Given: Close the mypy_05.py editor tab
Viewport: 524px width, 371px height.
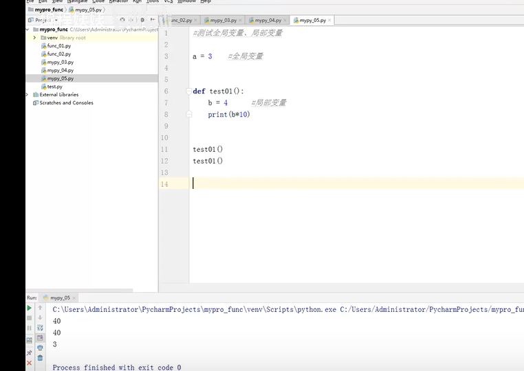Looking at the screenshot, I should click(329, 21).
